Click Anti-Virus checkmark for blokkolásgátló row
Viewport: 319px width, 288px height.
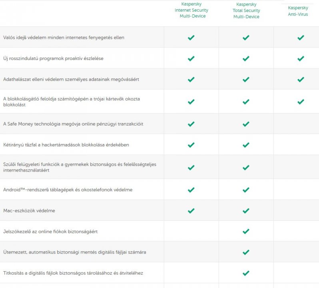[x=301, y=102]
